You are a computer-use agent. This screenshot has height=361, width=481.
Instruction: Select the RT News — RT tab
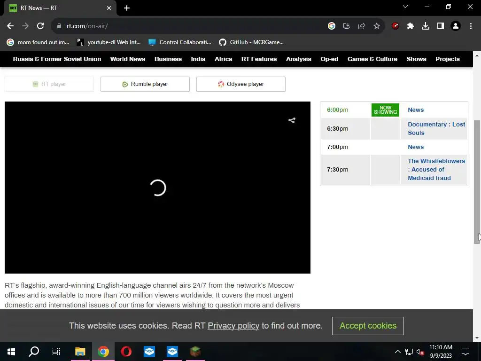[60, 8]
